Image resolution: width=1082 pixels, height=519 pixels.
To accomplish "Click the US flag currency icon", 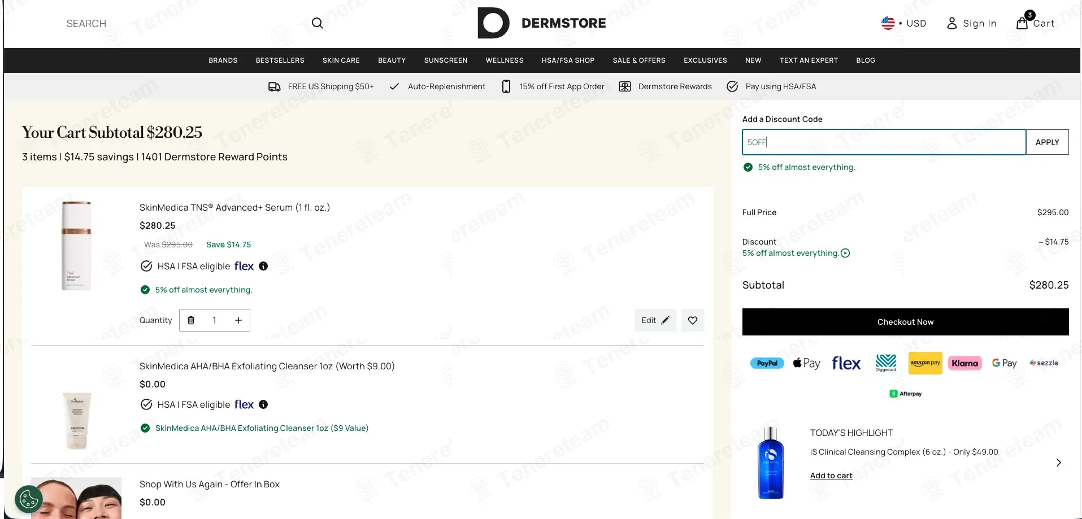I will click(x=888, y=23).
